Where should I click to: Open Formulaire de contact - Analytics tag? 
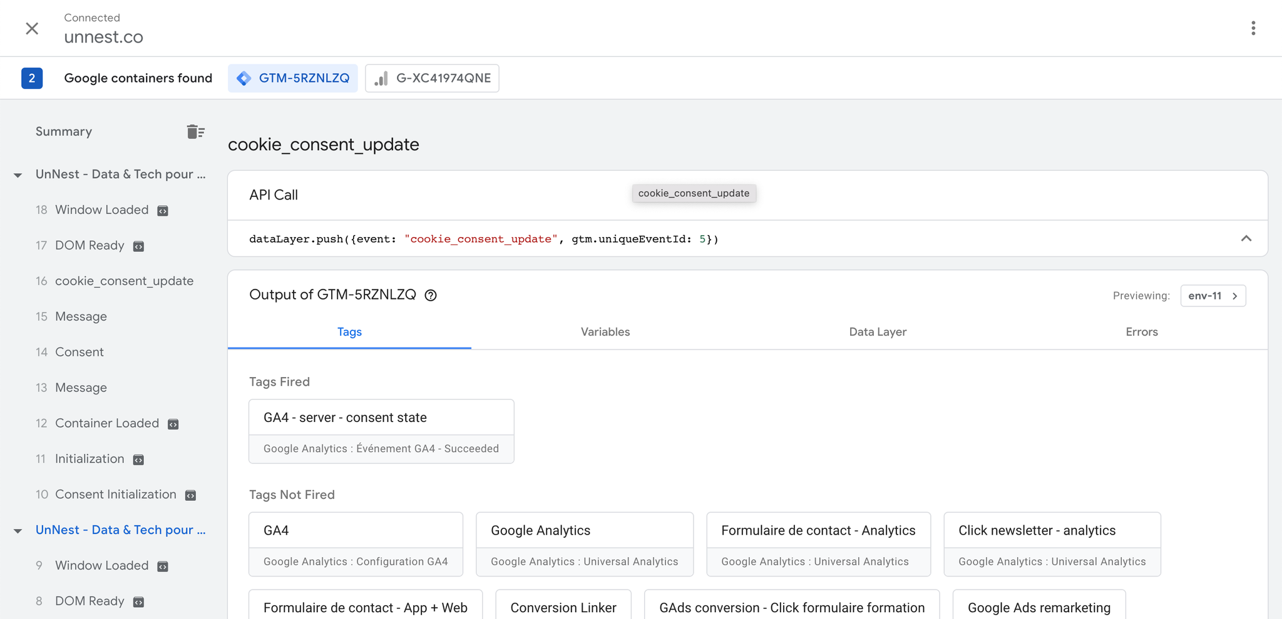point(818,544)
